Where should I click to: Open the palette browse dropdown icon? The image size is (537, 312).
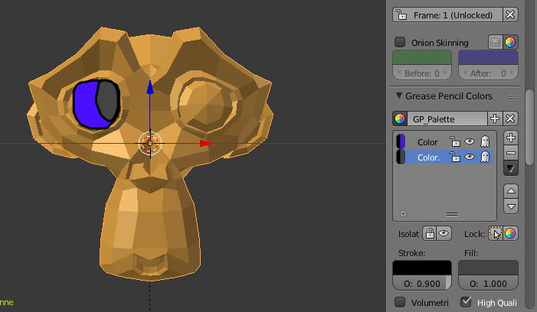(400, 119)
